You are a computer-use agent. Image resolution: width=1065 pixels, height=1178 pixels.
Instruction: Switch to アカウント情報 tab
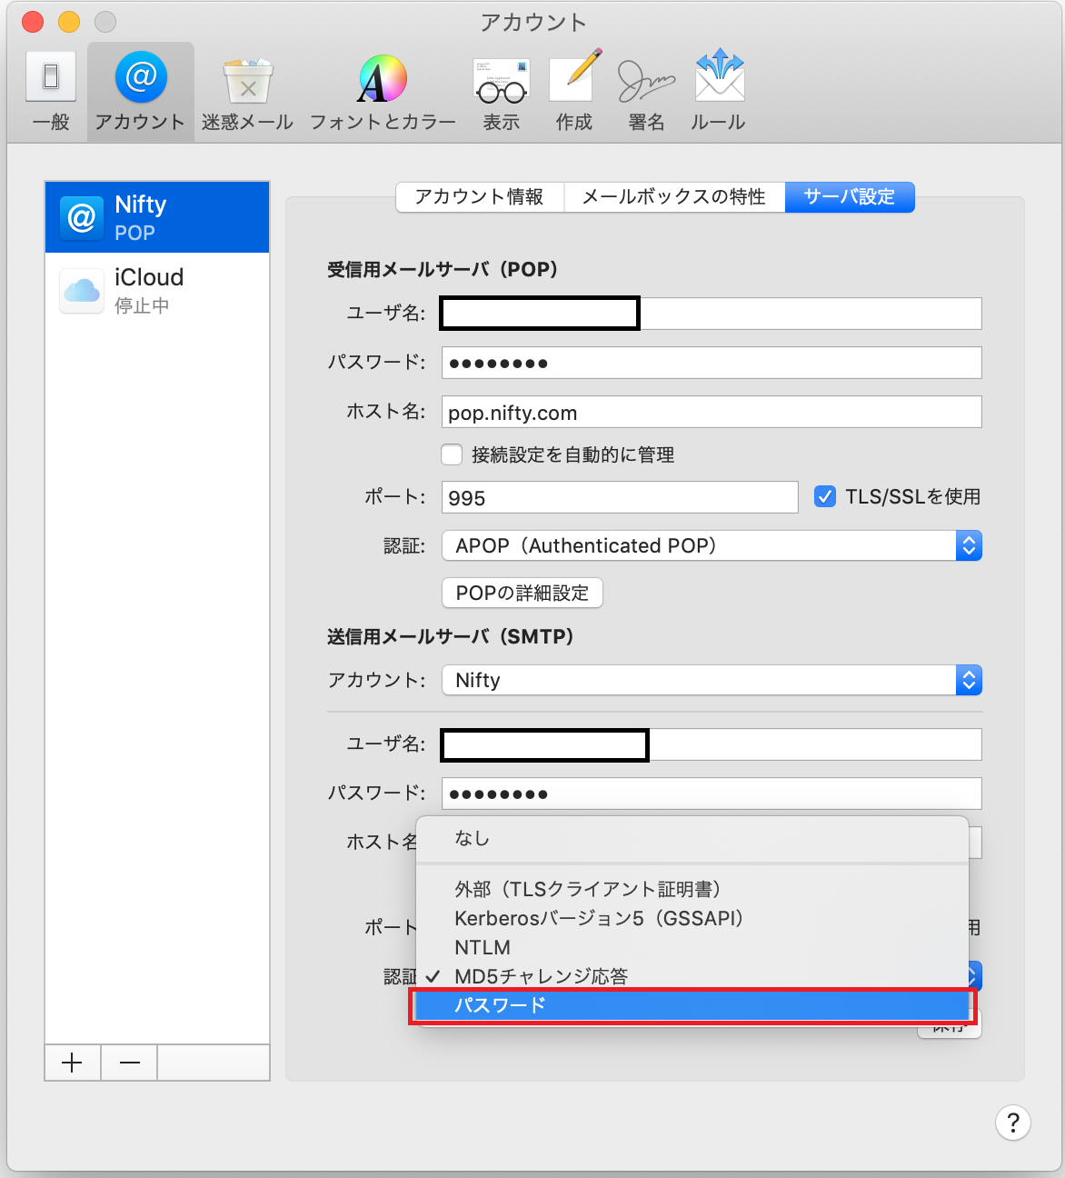tap(480, 197)
